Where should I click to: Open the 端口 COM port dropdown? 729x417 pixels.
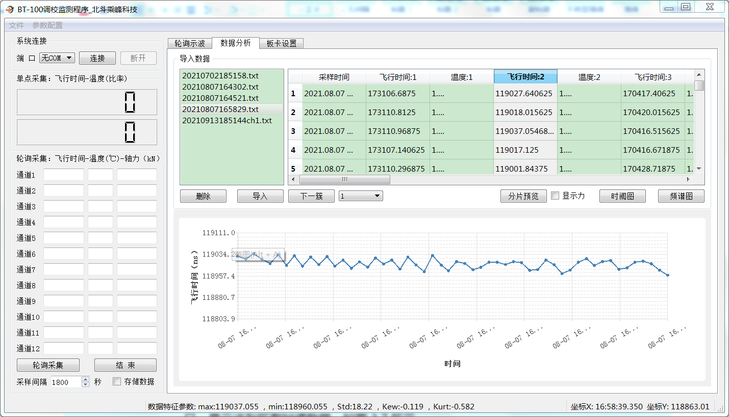coord(57,58)
